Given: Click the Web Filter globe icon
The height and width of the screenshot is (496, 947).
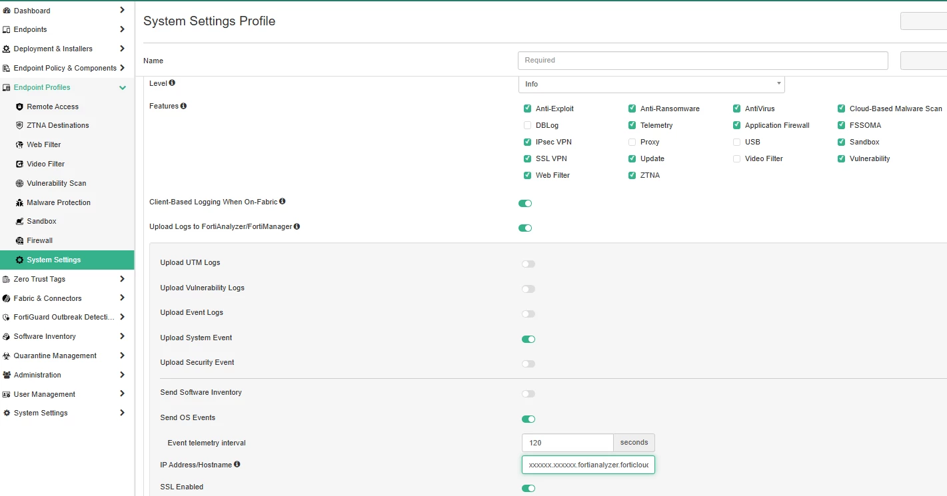Looking at the screenshot, I should (x=19, y=144).
